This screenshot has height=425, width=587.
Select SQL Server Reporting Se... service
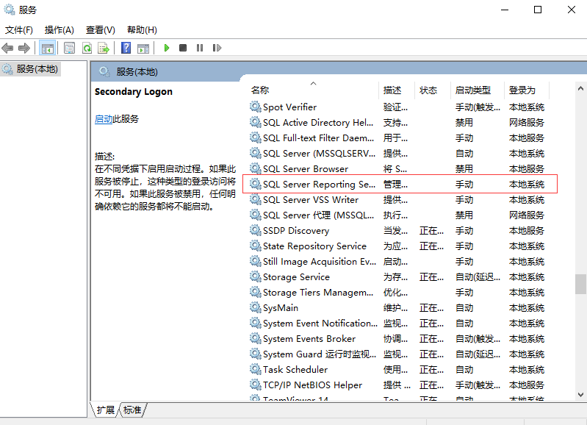pyautogui.click(x=400, y=184)
